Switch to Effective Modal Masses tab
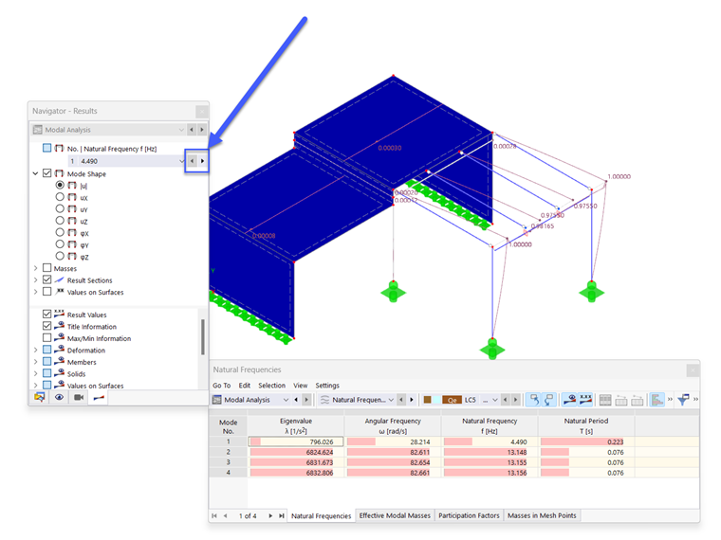 tap(395, 515)
